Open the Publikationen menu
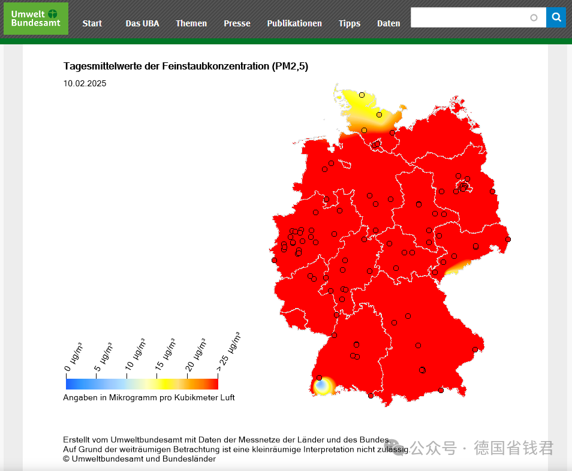 [x=294, y=23]
